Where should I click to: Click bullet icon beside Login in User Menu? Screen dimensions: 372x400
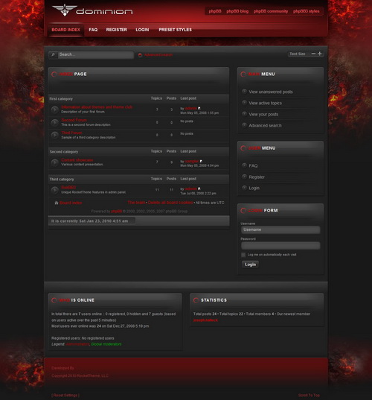[244, 188]
